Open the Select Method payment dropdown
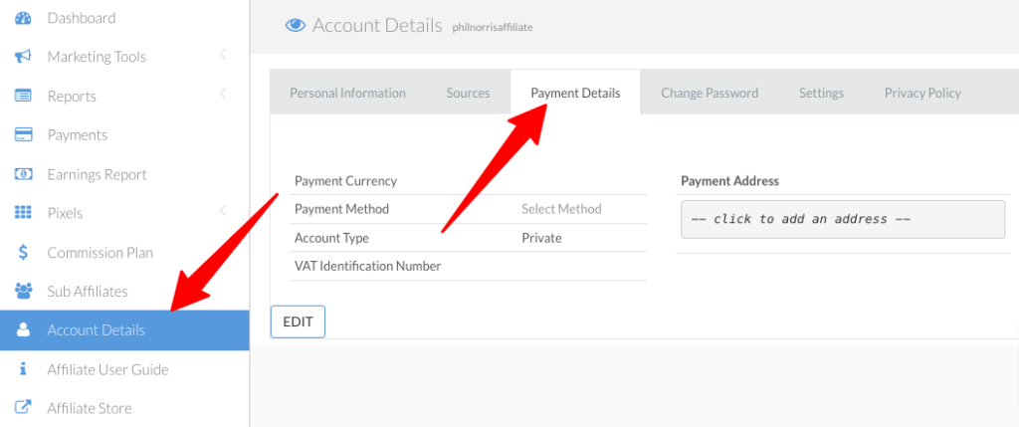Screen dimensions: 1019x427 coord(561,209)
